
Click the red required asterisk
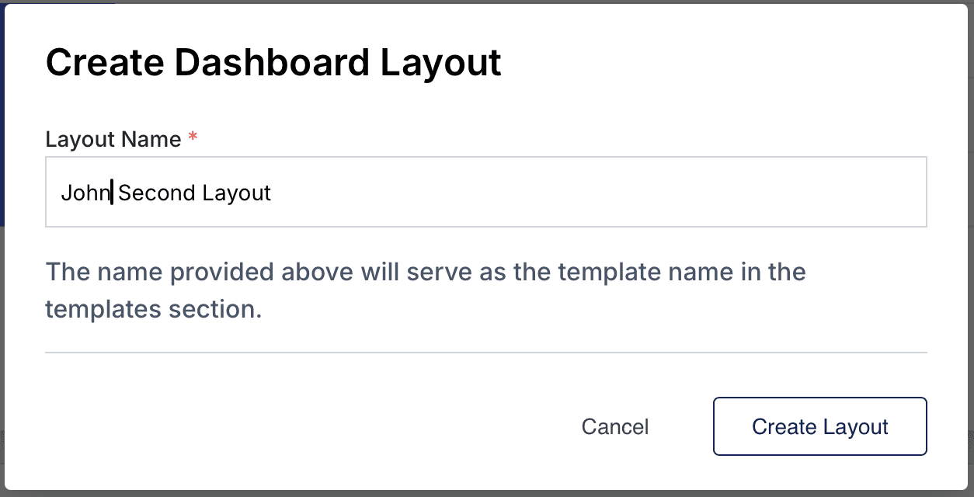[193, 139]
